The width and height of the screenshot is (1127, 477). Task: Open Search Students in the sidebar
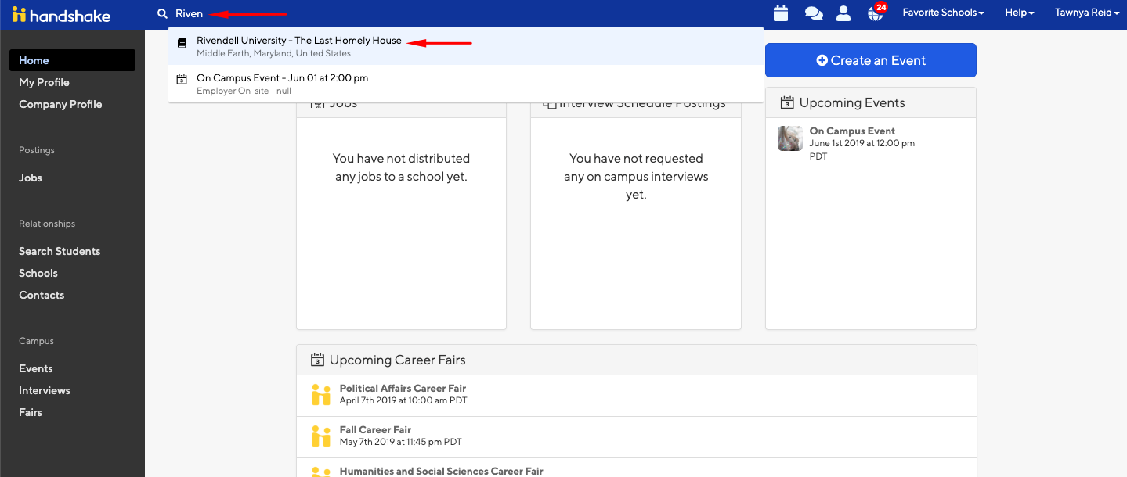pos(60,251)
